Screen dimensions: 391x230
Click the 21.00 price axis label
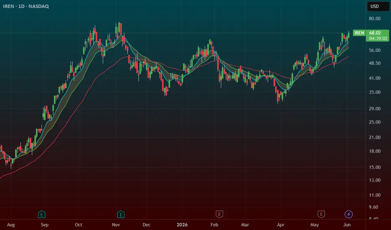375,137
